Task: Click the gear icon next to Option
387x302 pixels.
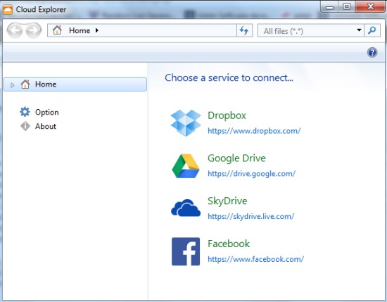Action: (25, 112)
